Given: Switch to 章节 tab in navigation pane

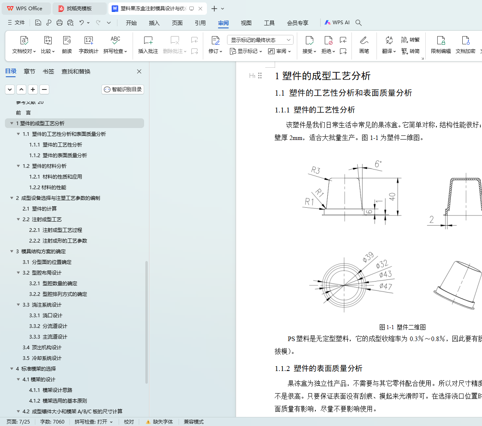Looking at the screenshot, I should (30, 71).
